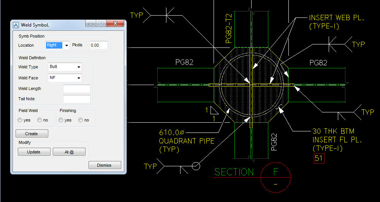Open the Location dropdown showing Right

pos(57,45)
